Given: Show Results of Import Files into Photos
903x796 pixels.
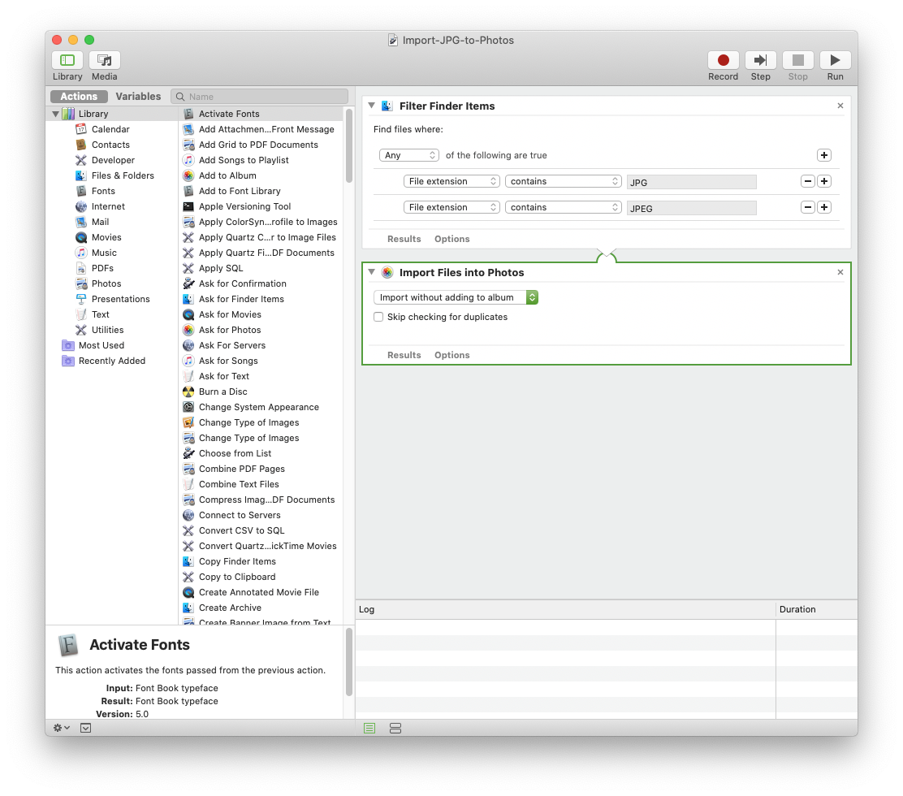Looking at the screenshot, I should (x=404, y=356).
